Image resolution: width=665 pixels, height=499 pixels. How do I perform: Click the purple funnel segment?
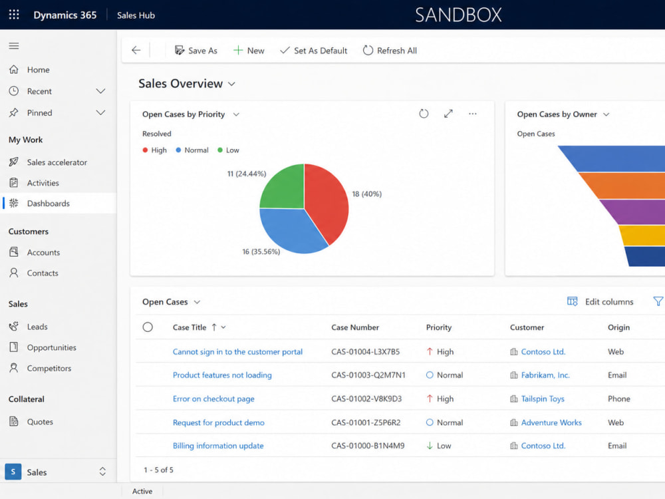634,212
